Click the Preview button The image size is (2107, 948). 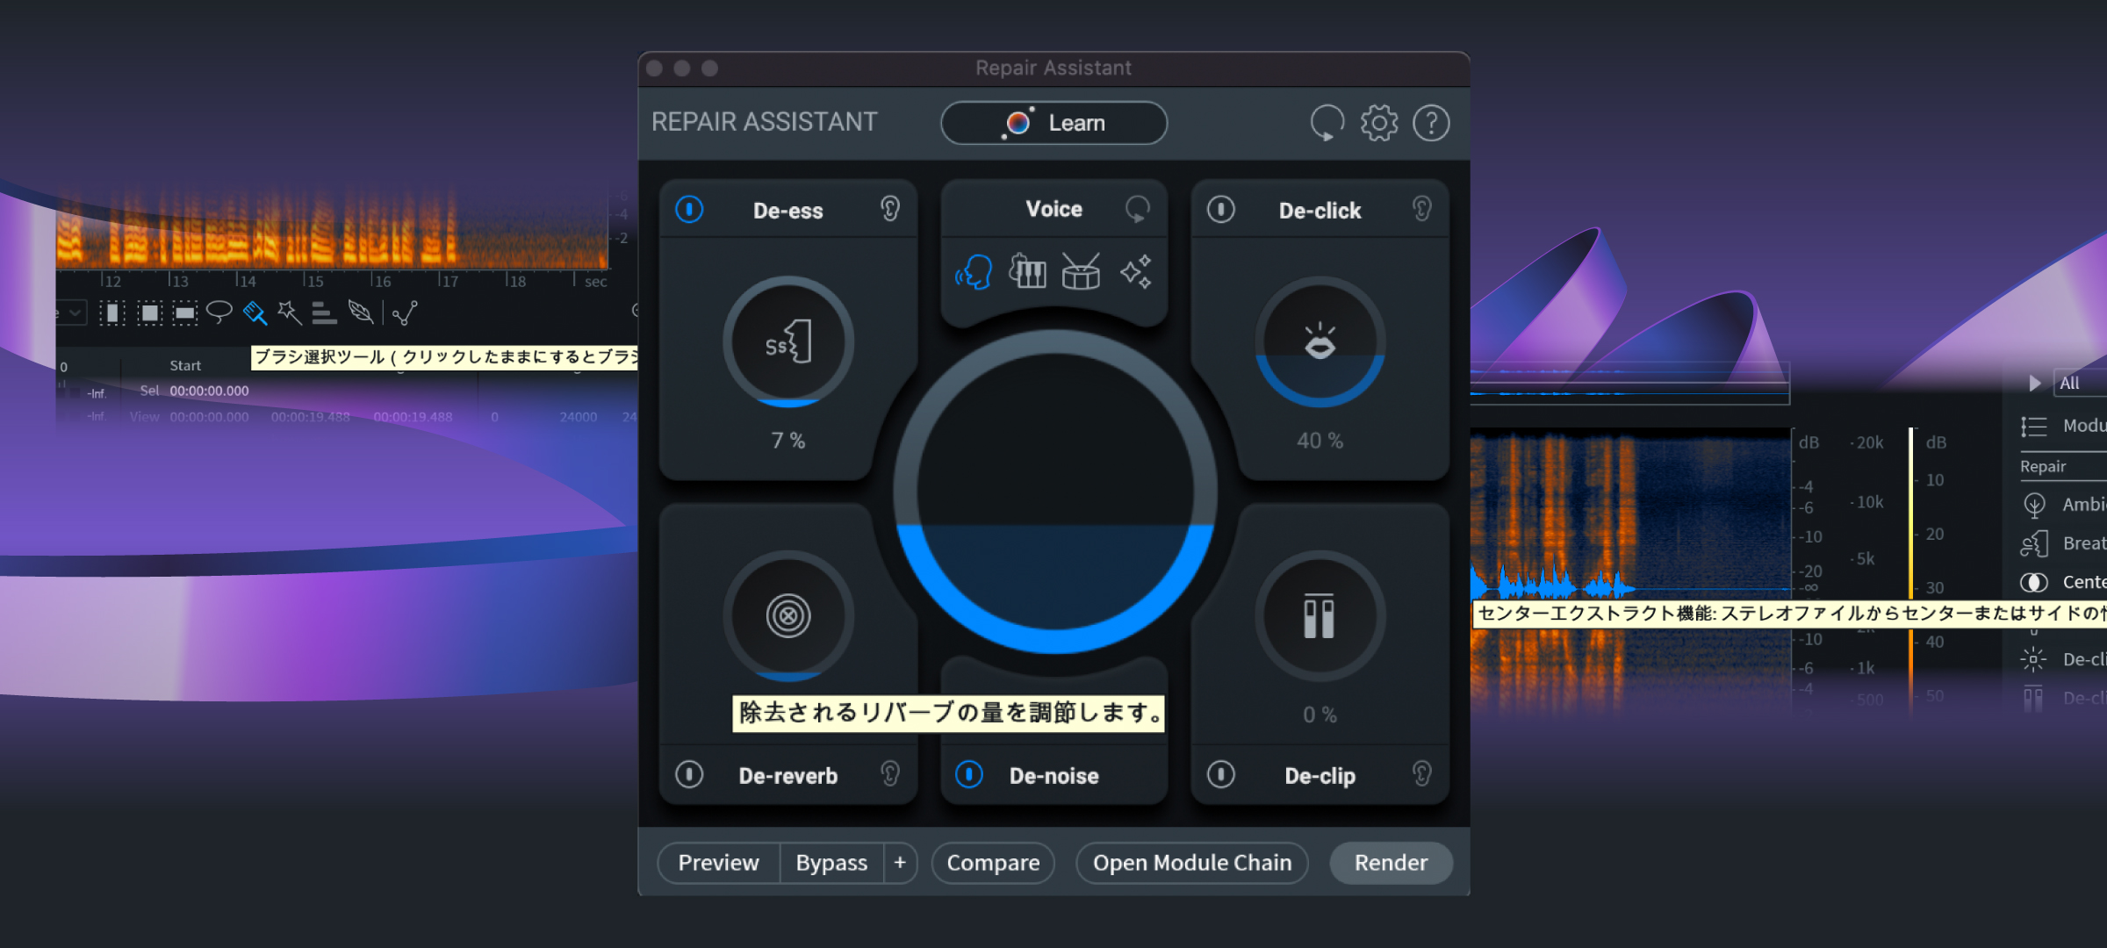pyautogui.click(x=718, y=863)
